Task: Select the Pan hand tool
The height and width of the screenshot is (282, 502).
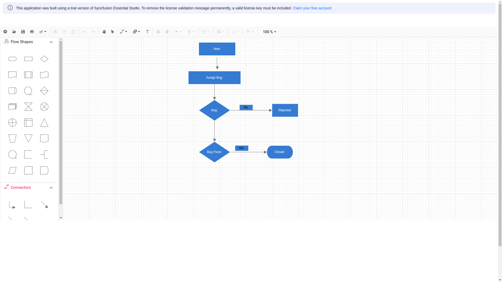Action: click(104, 32)
